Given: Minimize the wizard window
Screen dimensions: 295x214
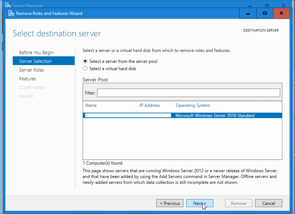Looking at the screenshot, I should 248,13.
